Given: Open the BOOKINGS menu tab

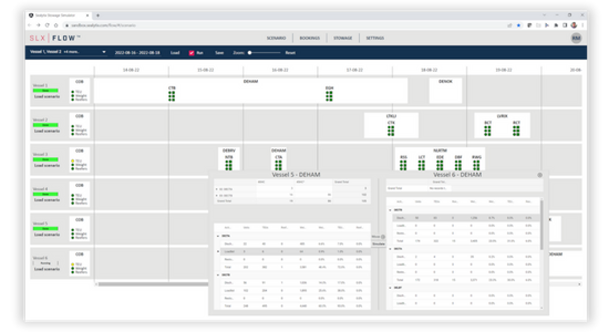Looking at the screenshot, I should pos(310,39).
